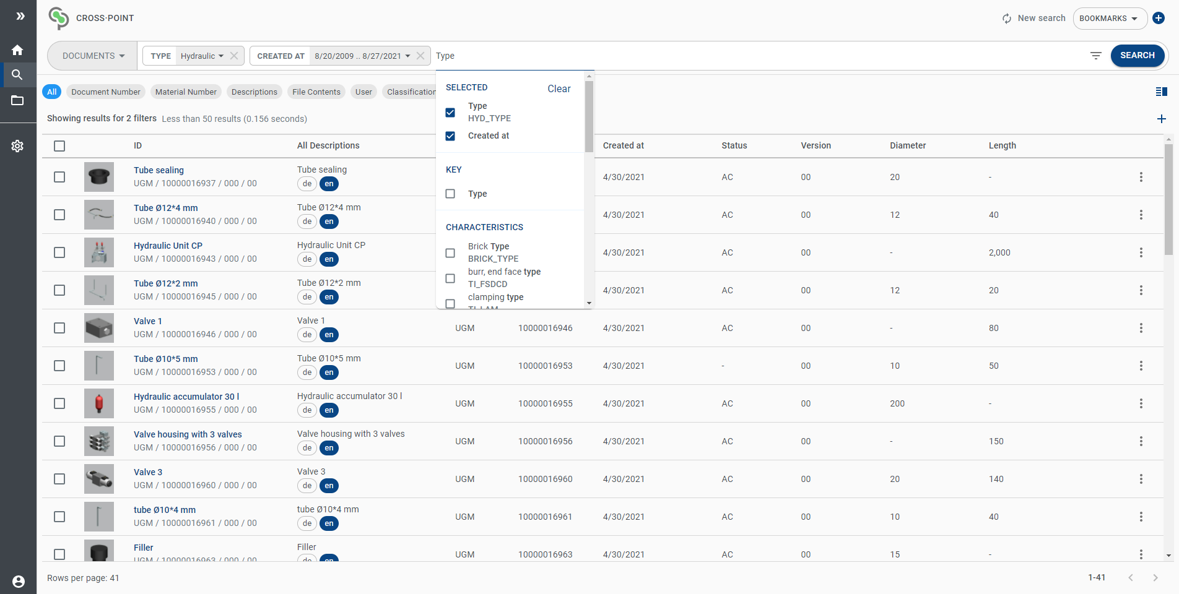This screenshot has height=594, width=1179.
Task: Open row menu for Tube Ø12*4 mm
Action: coord(1141,215)
